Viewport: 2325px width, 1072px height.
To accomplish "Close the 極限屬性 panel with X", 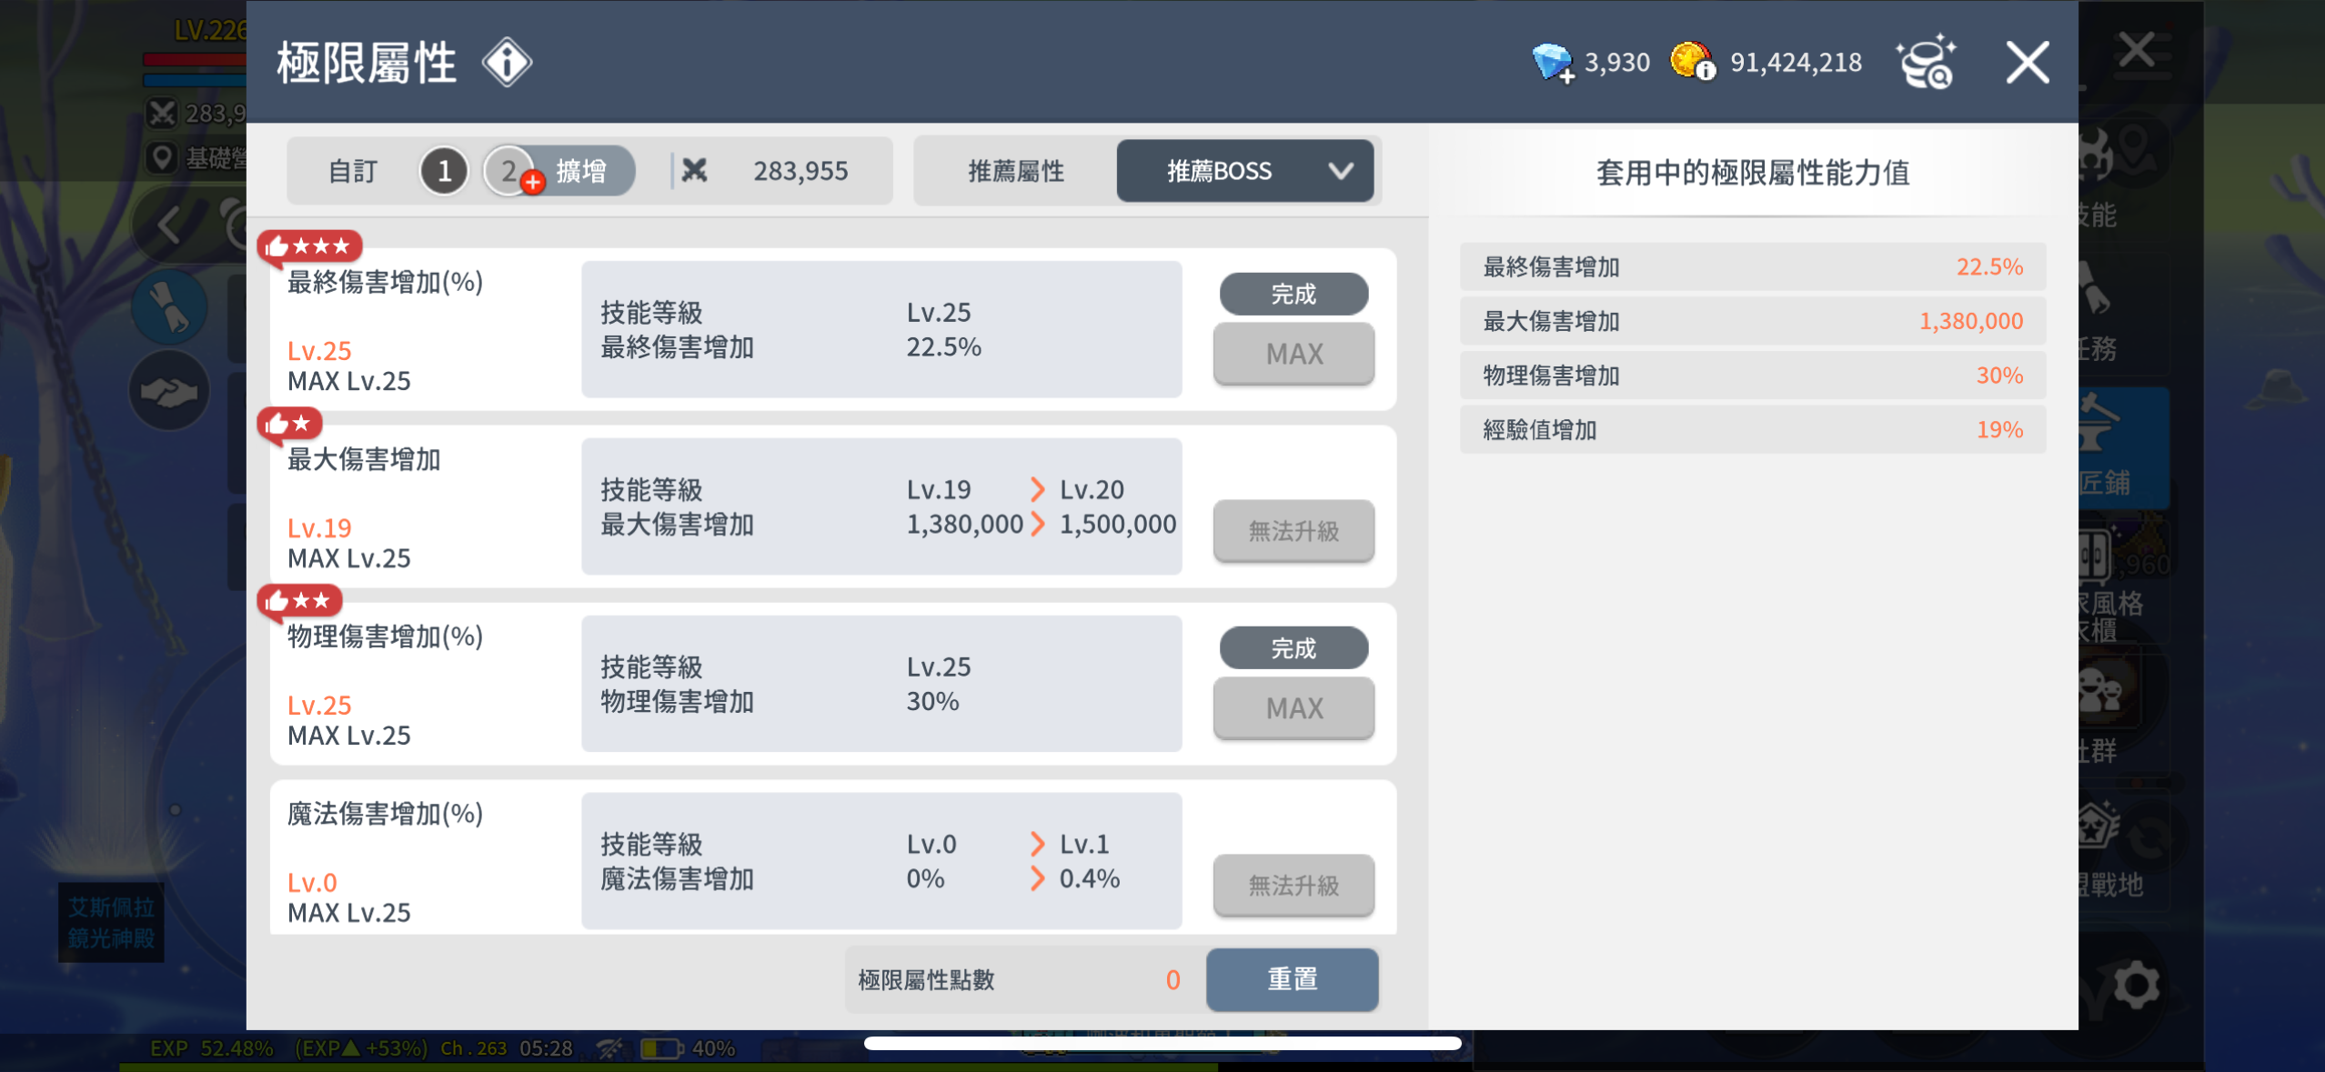I will click(x=2028, y=63).
